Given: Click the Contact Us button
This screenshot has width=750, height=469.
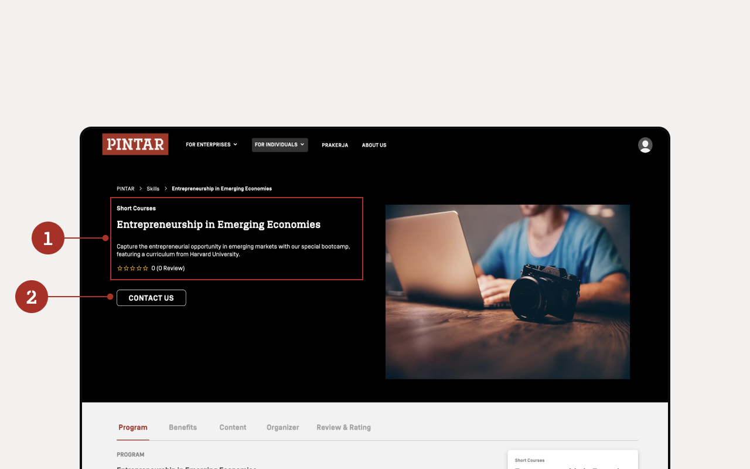Looking at the screenshot, I should point(151,298).
